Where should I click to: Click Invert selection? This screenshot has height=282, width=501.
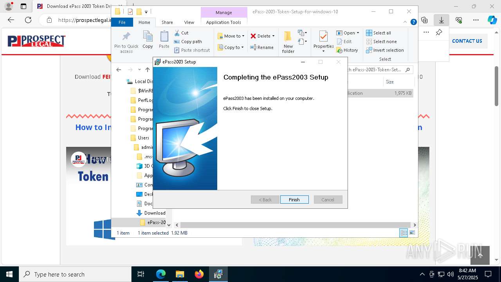(385, 50)
